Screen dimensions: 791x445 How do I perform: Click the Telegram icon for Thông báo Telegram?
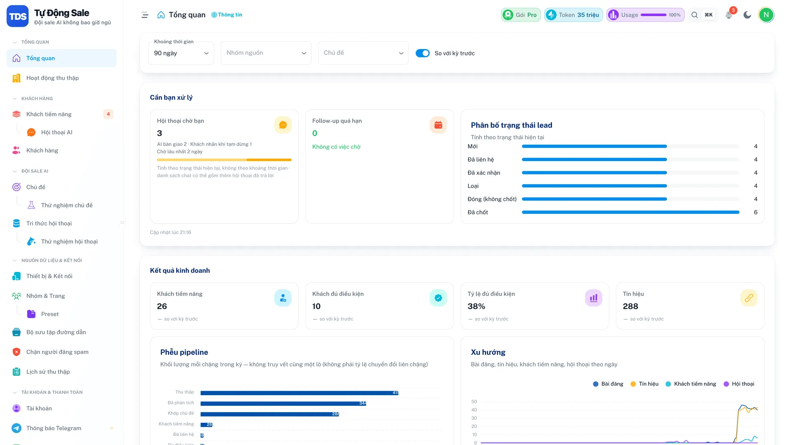click(16, 428)
